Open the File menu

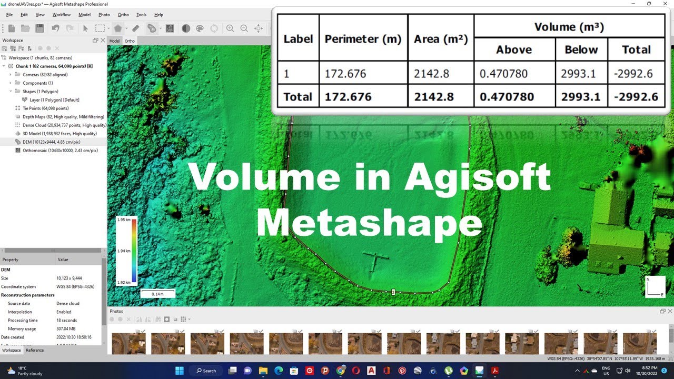coord(9,15)
